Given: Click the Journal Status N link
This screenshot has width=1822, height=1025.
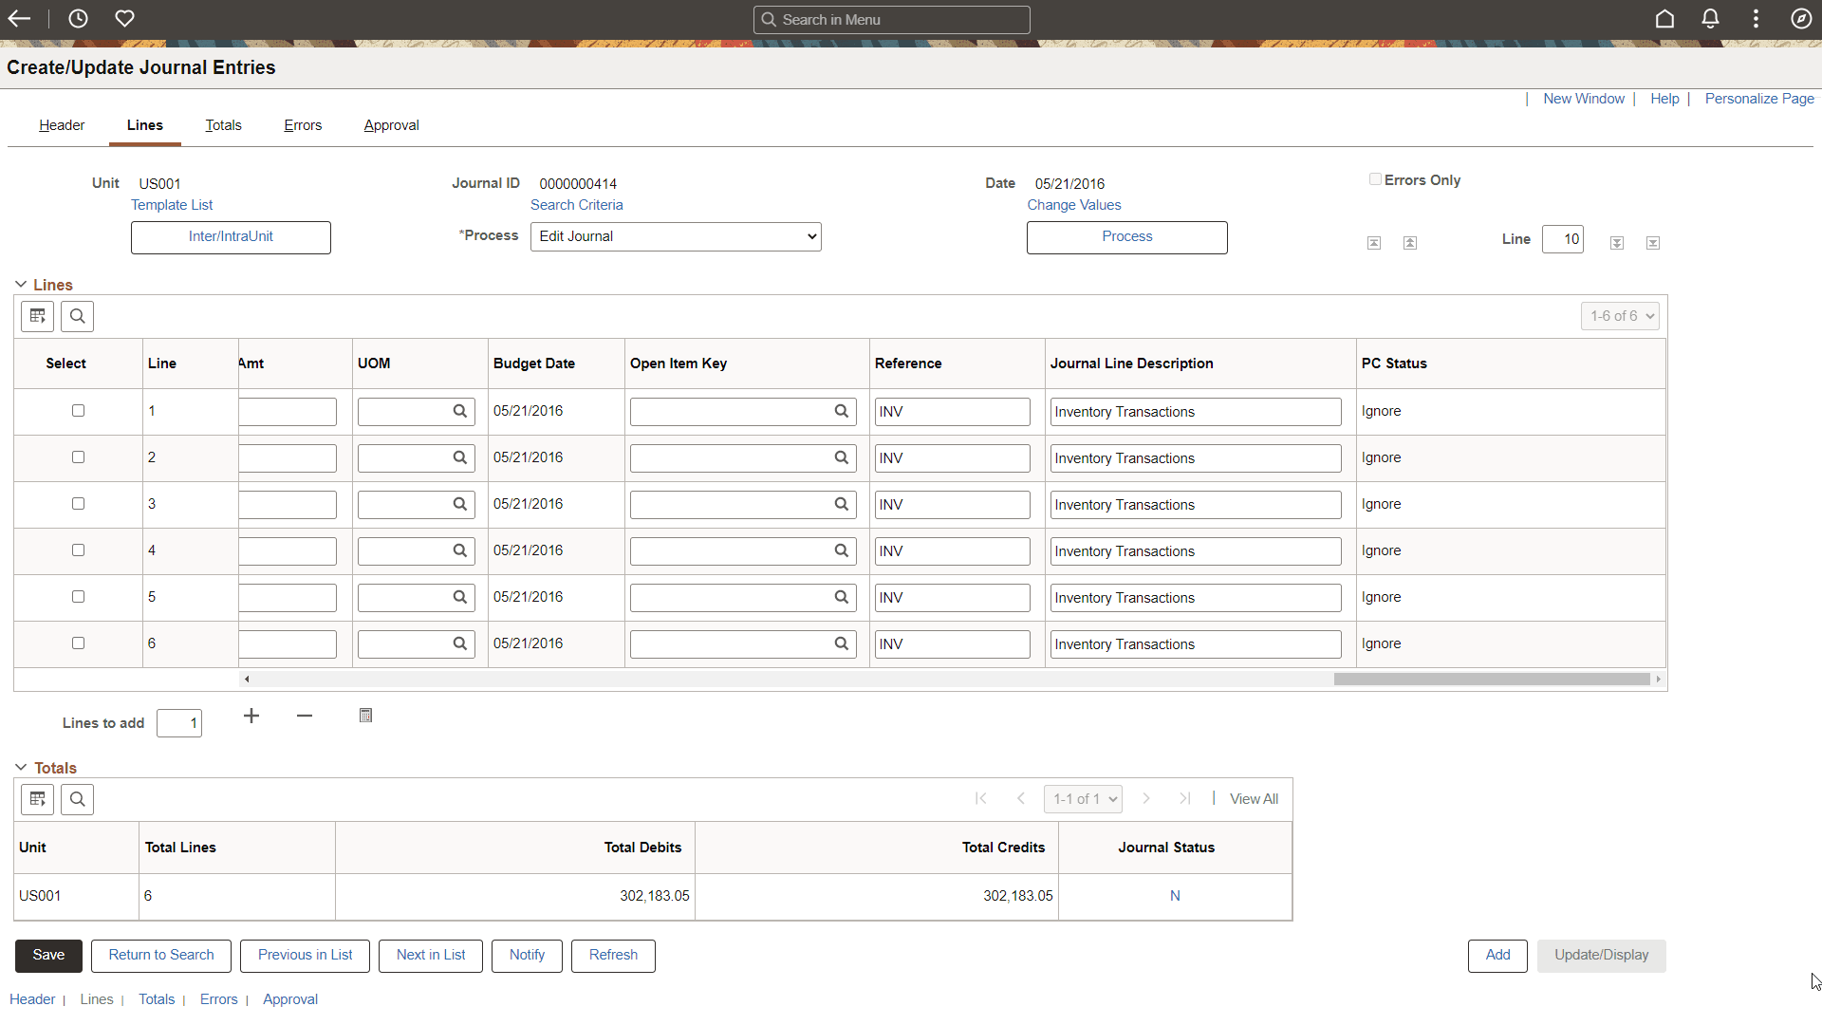Looking at the screenshot, I should tap(1175, 896).
